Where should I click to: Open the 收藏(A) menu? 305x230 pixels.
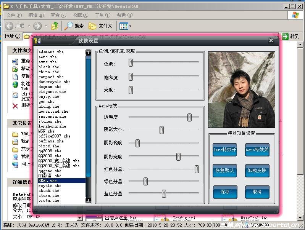click(80, 15)
